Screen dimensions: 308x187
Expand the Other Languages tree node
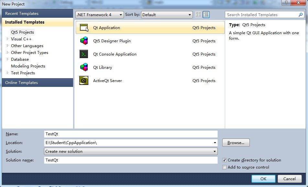tap(8, 46)
